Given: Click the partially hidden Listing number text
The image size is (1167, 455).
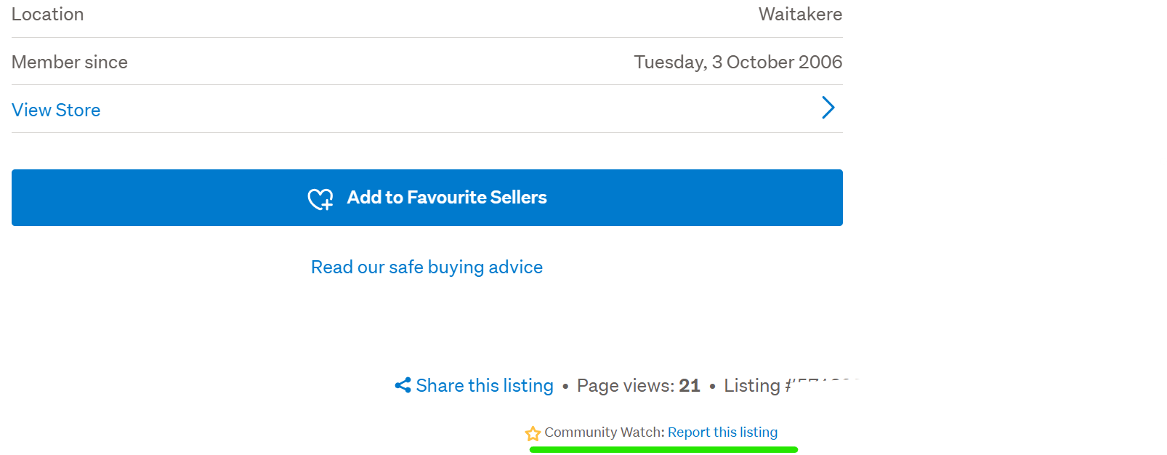Looking at the screenshot, I should (x=791, y=385).
